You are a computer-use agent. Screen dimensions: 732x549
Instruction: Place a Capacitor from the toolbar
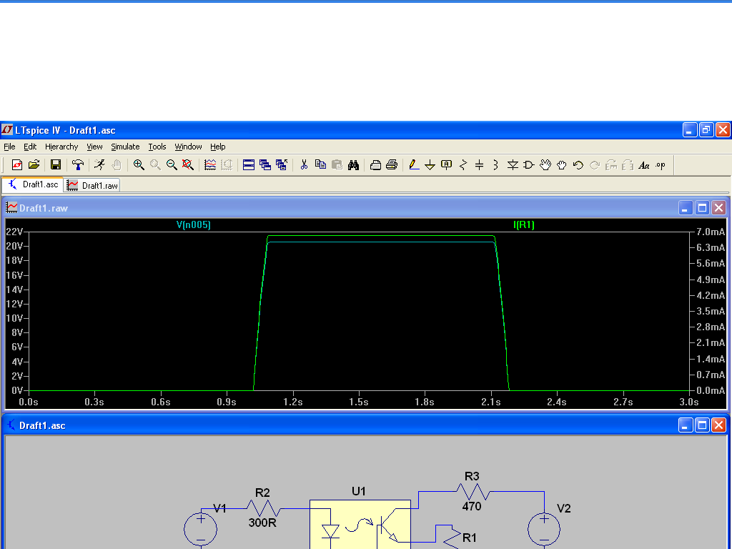pyautogui.click(x=480, y=165)
